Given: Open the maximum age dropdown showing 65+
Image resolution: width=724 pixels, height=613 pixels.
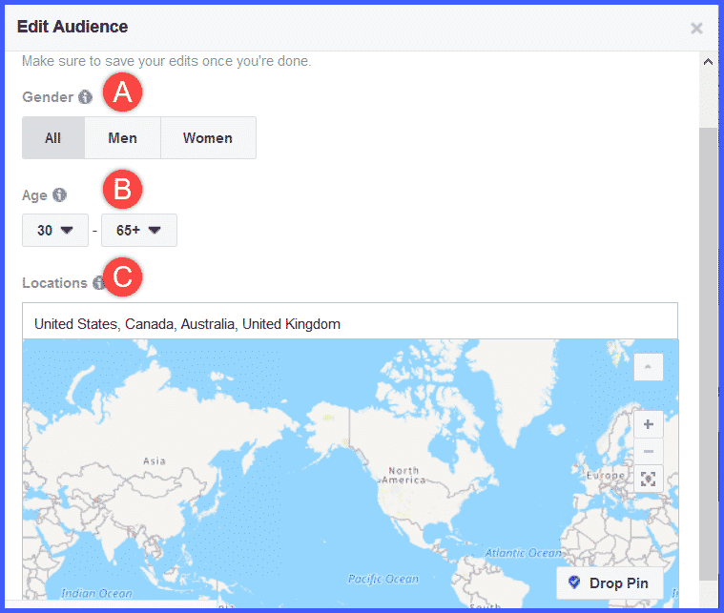Looking at the screenshot, I should pos(138,231).
